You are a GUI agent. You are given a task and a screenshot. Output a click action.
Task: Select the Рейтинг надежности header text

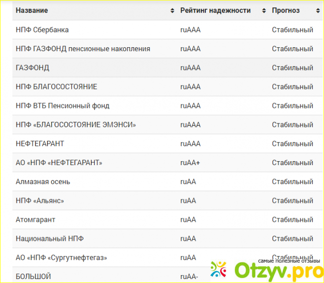pos(215,10)
